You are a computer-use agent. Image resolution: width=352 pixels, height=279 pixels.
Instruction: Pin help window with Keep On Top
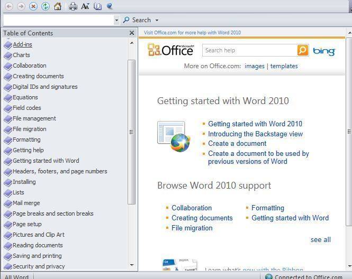(110, 6)
